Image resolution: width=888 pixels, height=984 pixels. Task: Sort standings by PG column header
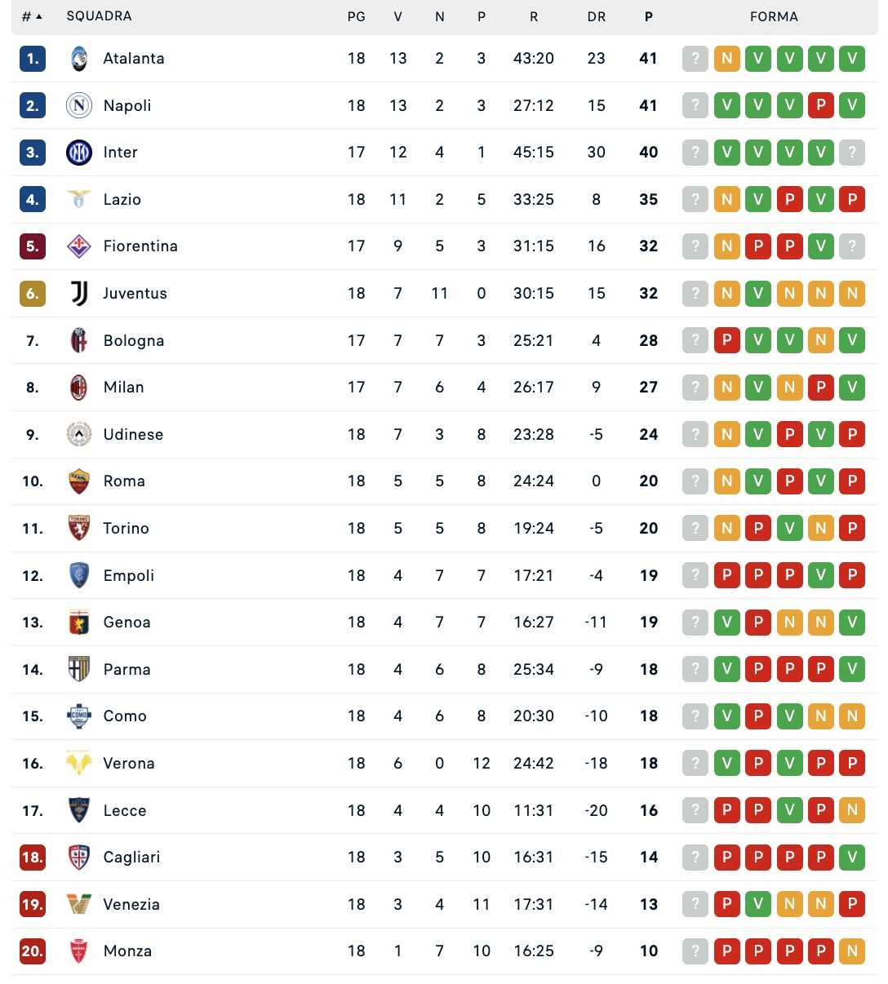click(357, 16)
